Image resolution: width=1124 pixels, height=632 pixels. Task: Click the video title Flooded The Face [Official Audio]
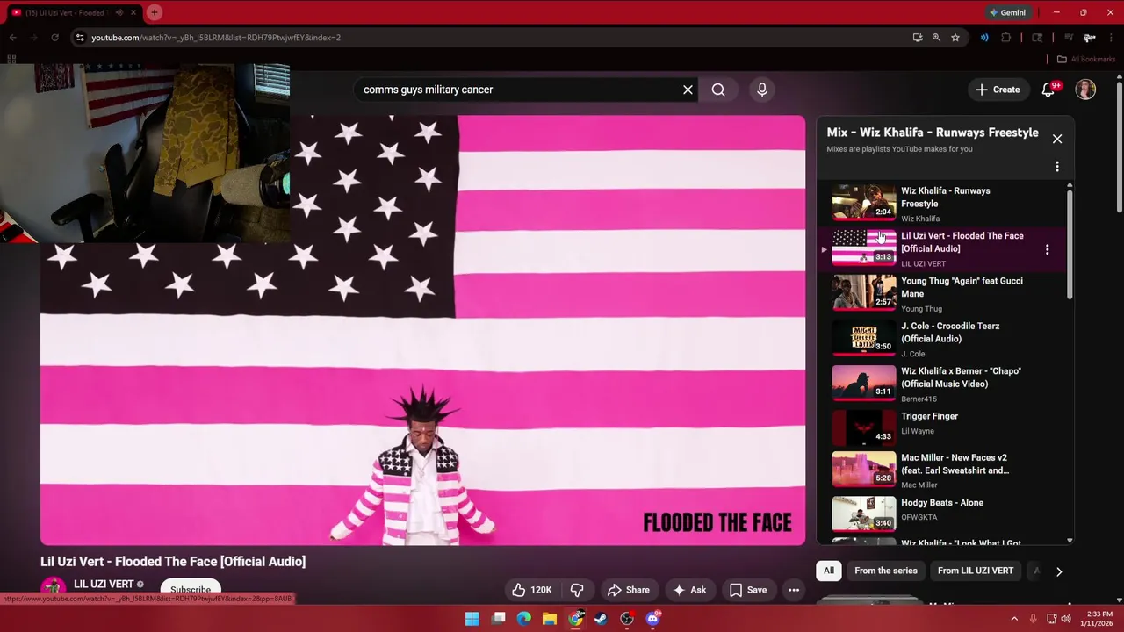click(x=173, y=562)
